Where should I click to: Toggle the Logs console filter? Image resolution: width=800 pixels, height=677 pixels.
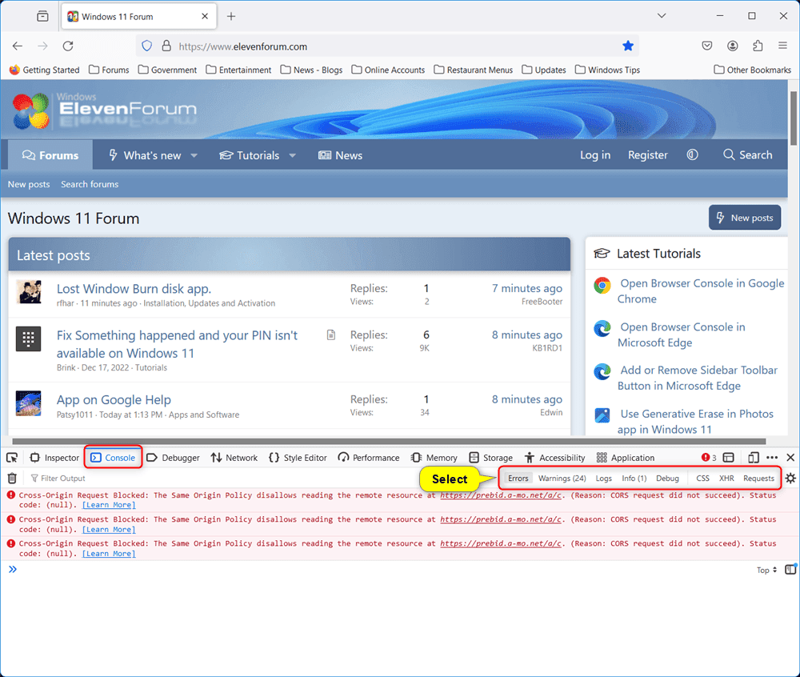603,478
